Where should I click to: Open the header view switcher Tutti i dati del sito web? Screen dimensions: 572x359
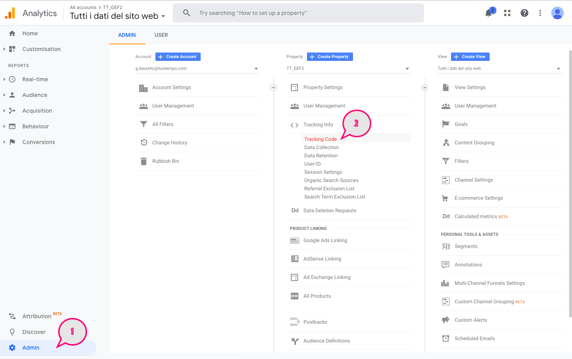(118, 16)
